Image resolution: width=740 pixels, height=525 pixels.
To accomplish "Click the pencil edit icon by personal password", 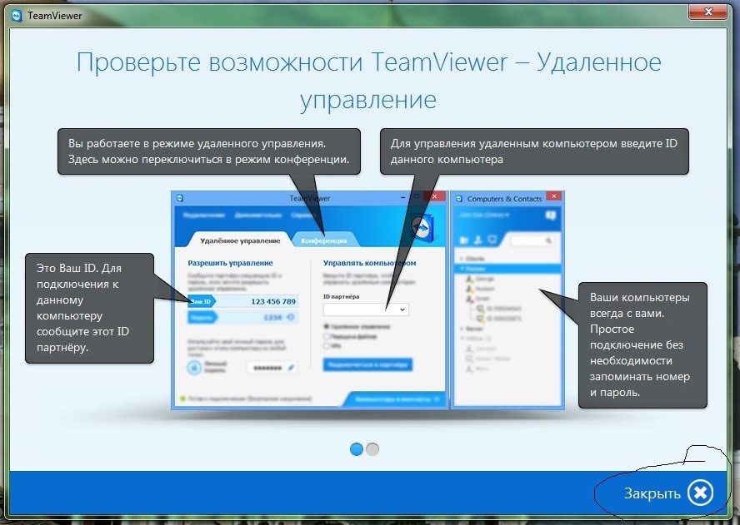I will point(291,368).
